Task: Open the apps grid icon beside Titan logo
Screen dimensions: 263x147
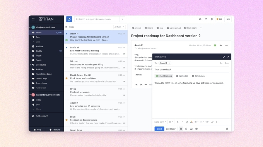Action: point(33,19)
